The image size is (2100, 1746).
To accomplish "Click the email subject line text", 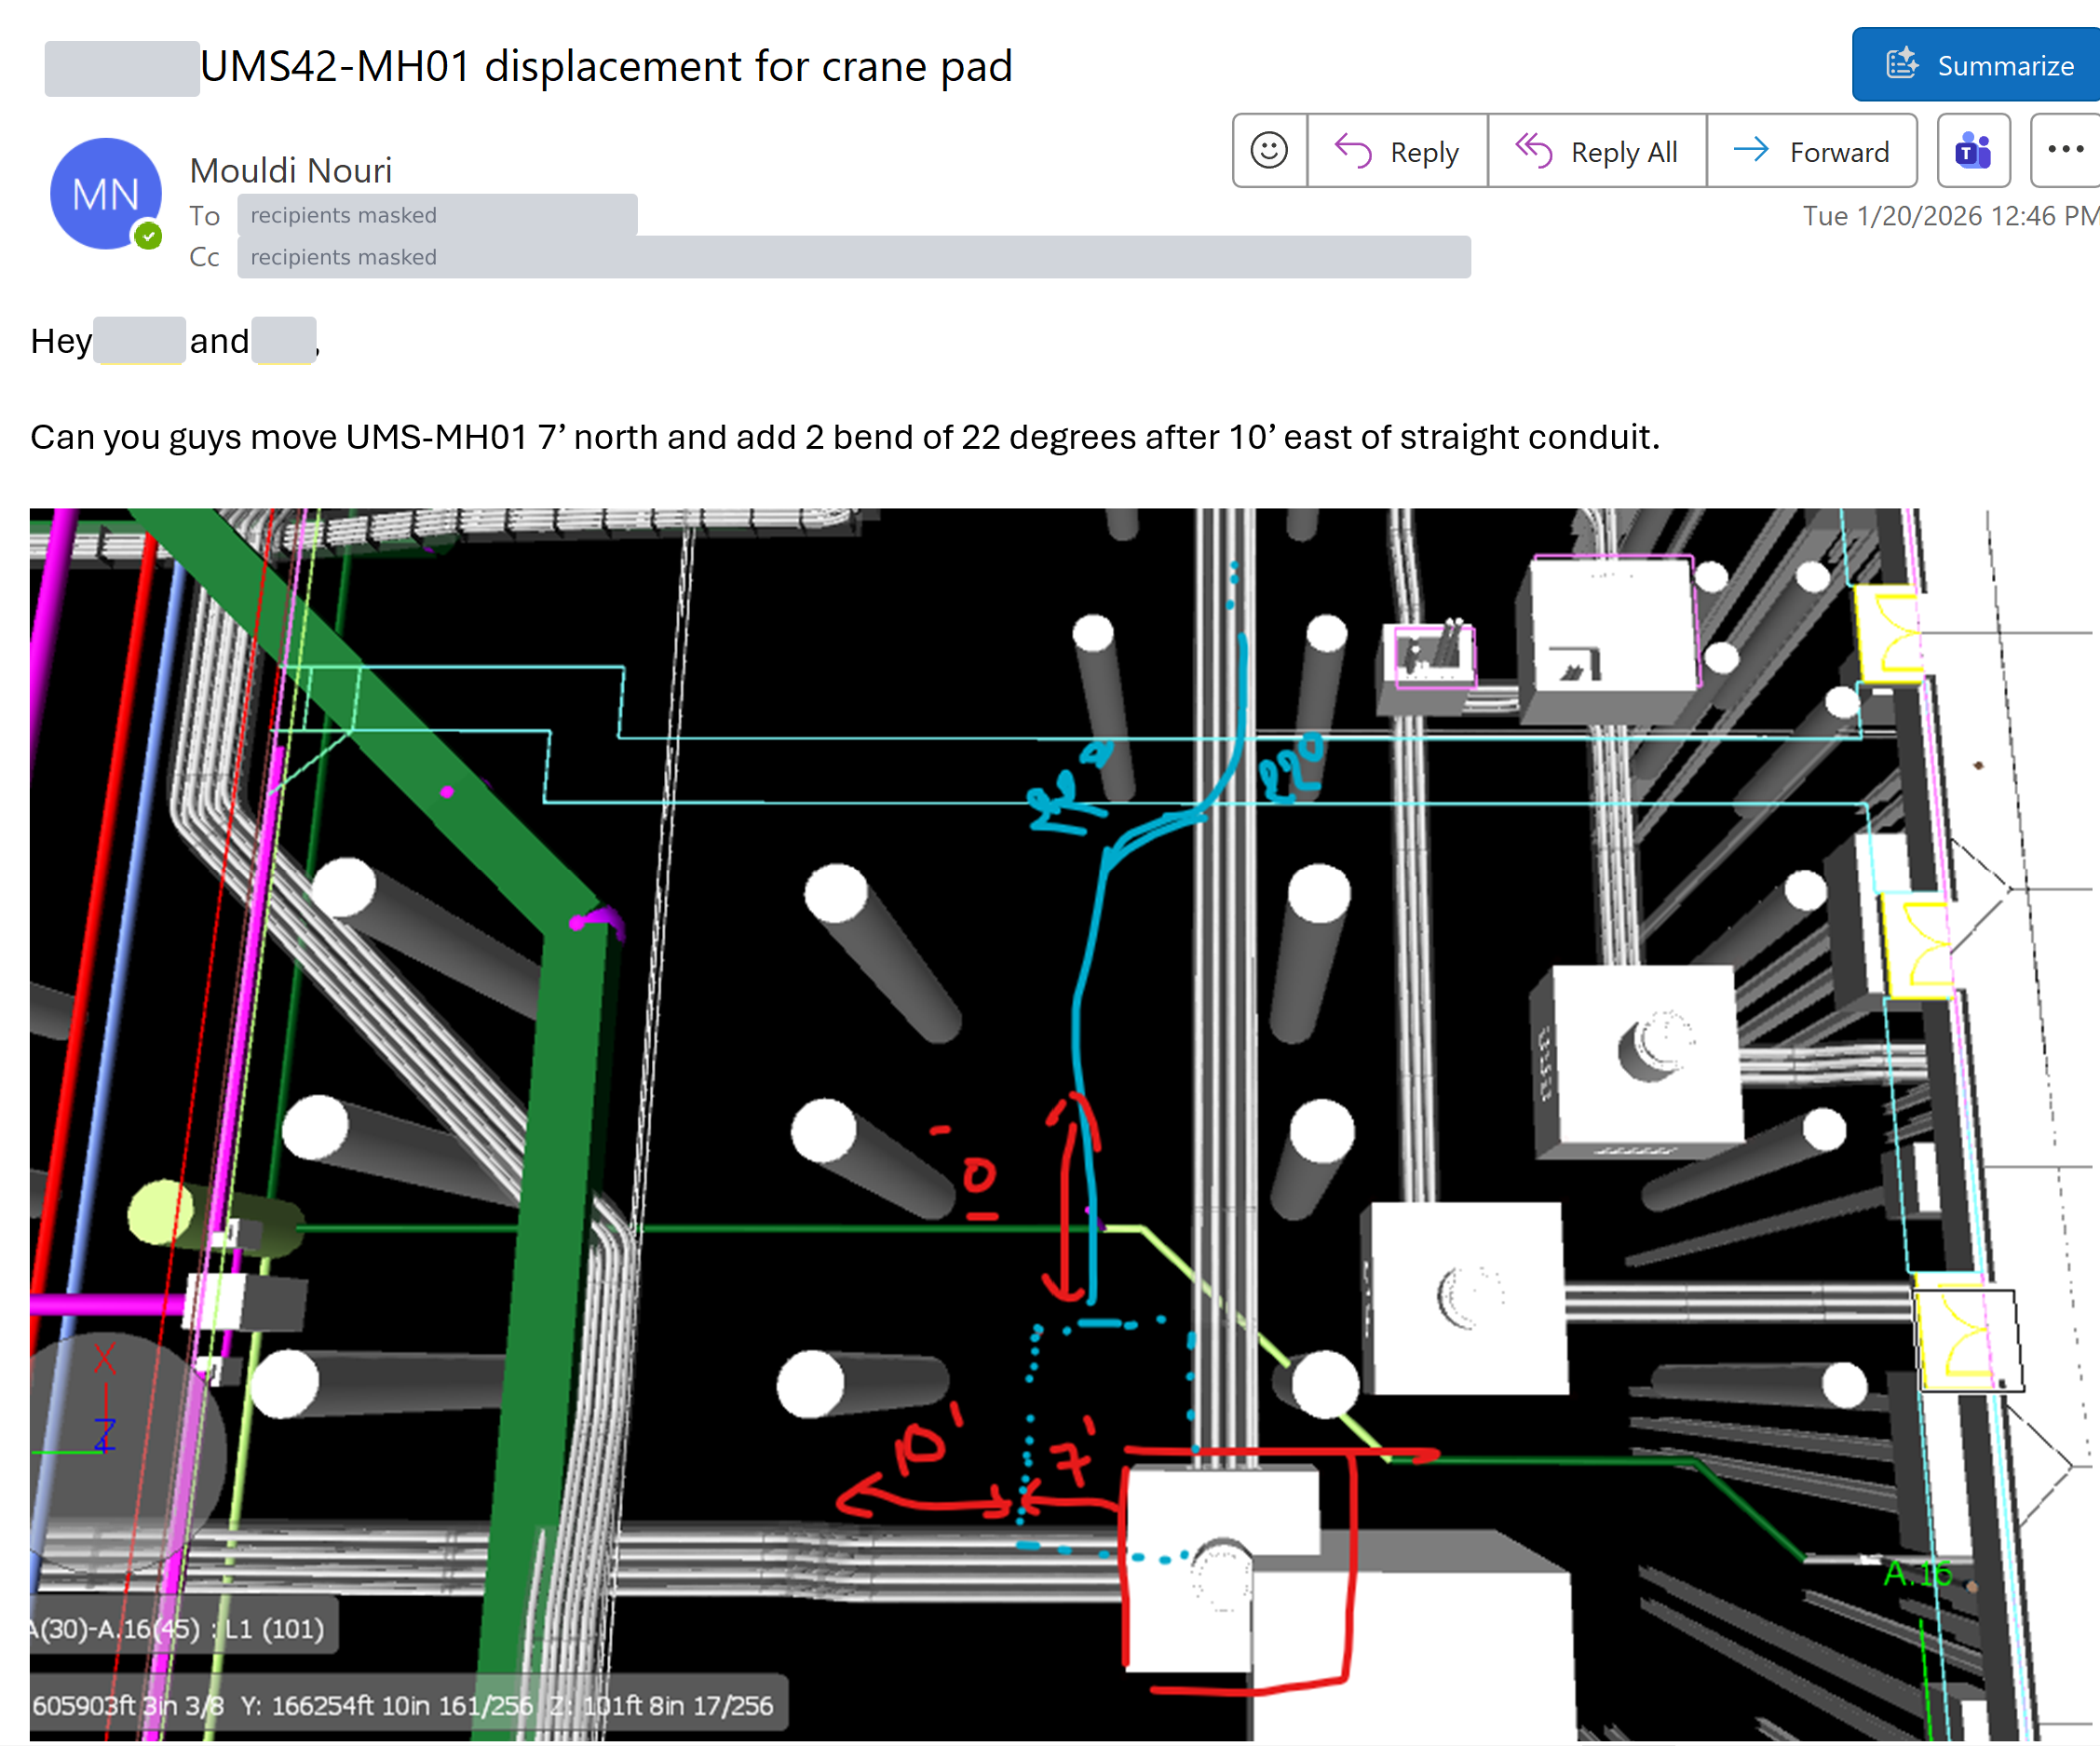I will pyautogui.click(x=606, y=67).
